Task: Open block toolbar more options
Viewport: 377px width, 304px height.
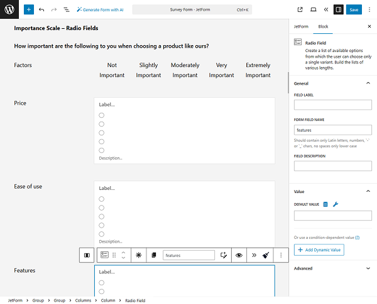Action: tap(281, 255)
